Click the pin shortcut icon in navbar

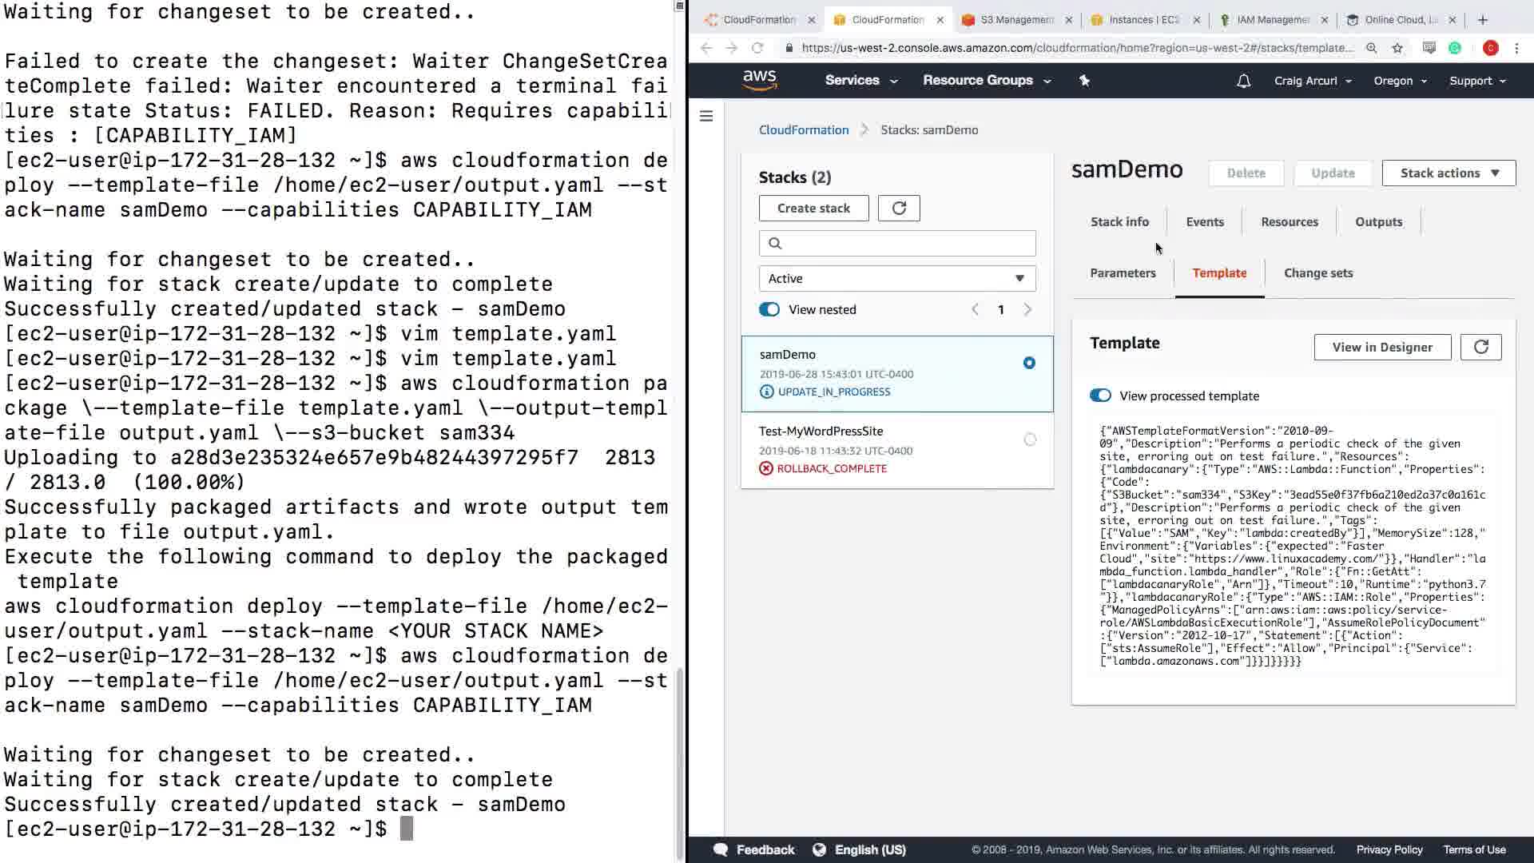coord(1084,81)
